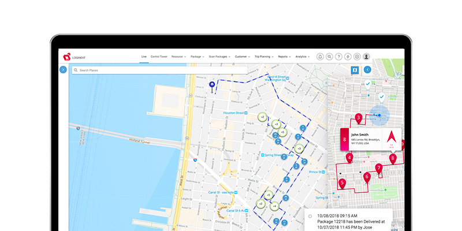Open the Resource dropdown menu

pyautogui.click(x=178, y=57)
